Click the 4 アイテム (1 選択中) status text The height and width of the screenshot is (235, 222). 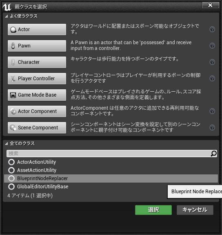(30, 196)
